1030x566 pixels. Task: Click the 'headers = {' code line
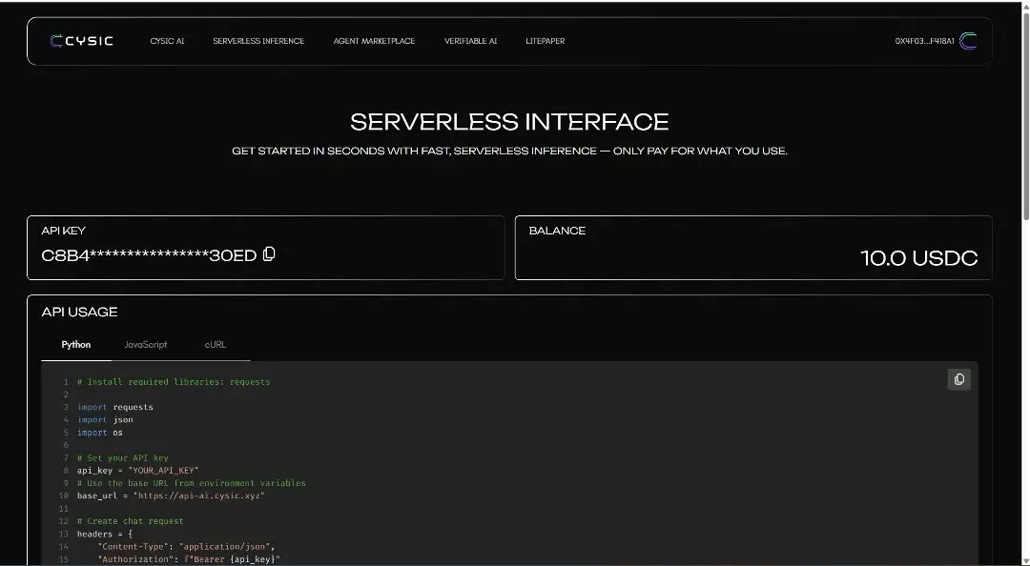coord(105,534)
